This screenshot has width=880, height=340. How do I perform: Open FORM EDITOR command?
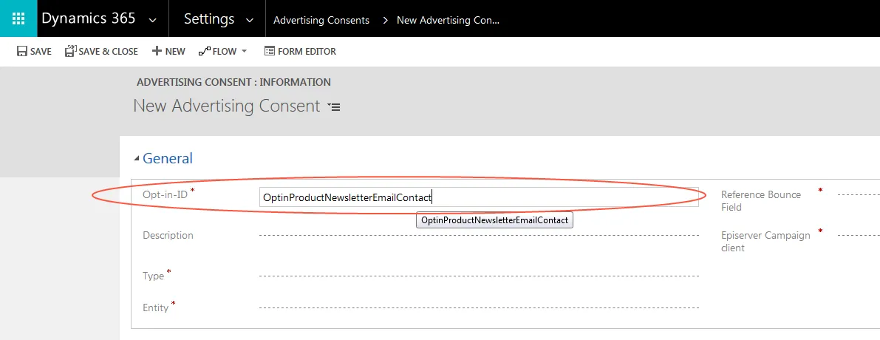307,52
